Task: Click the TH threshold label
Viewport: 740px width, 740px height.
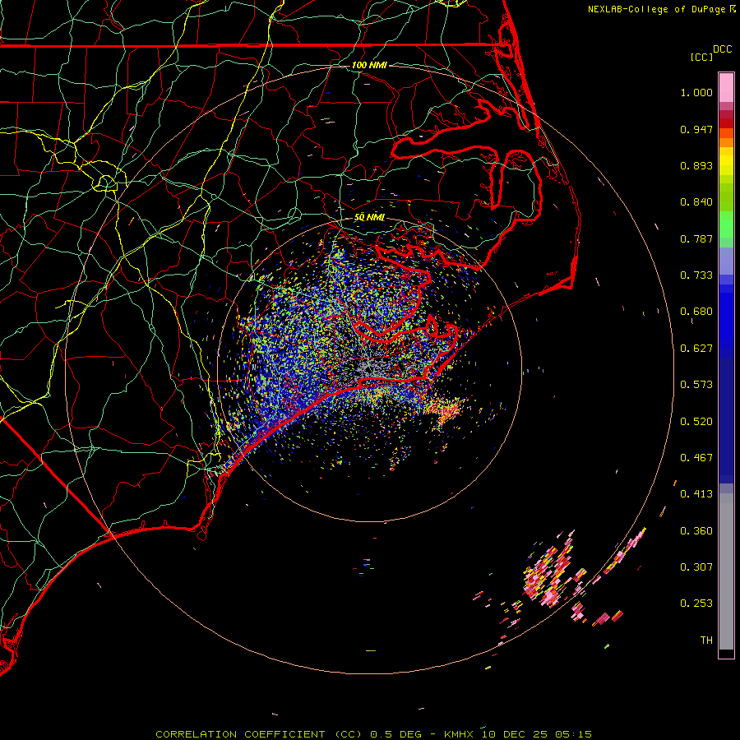Action: coord(706,641)
